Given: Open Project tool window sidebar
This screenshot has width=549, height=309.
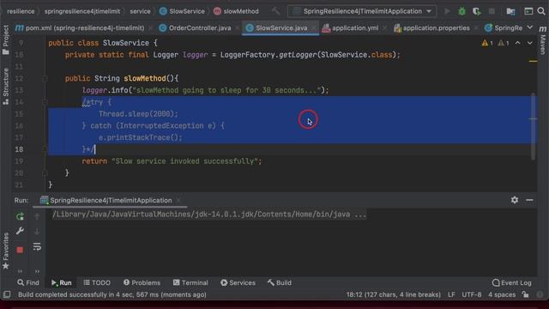Looking at the screenshot, I should (x=6, y=39).
